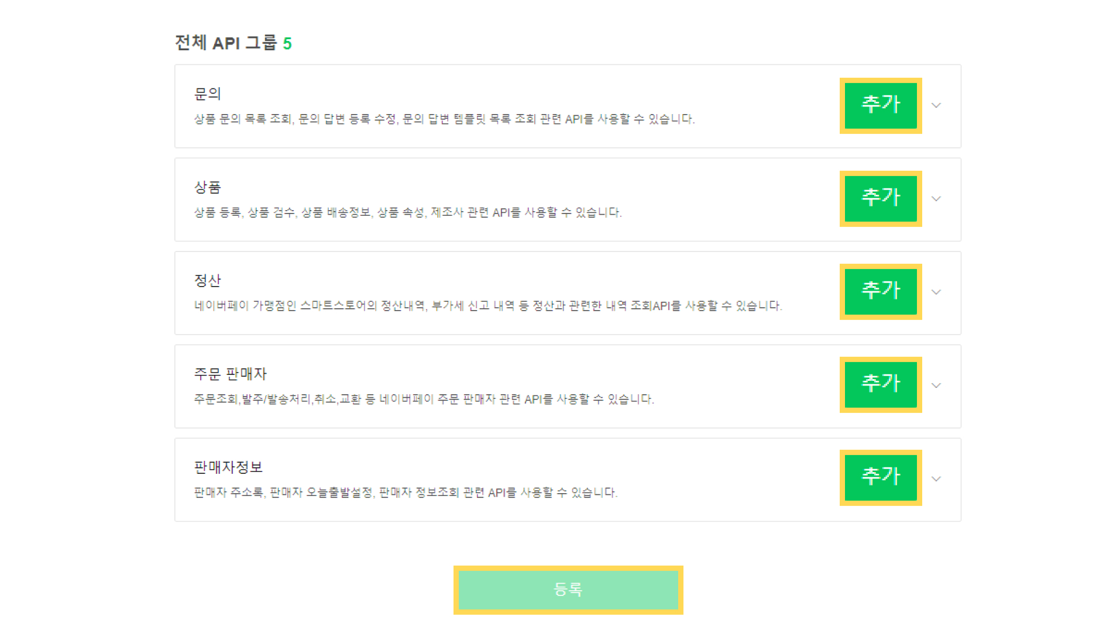This screenshot has width=1120, height=637.
Task: Click the green group count 5
Action: [x=287, y=43]
